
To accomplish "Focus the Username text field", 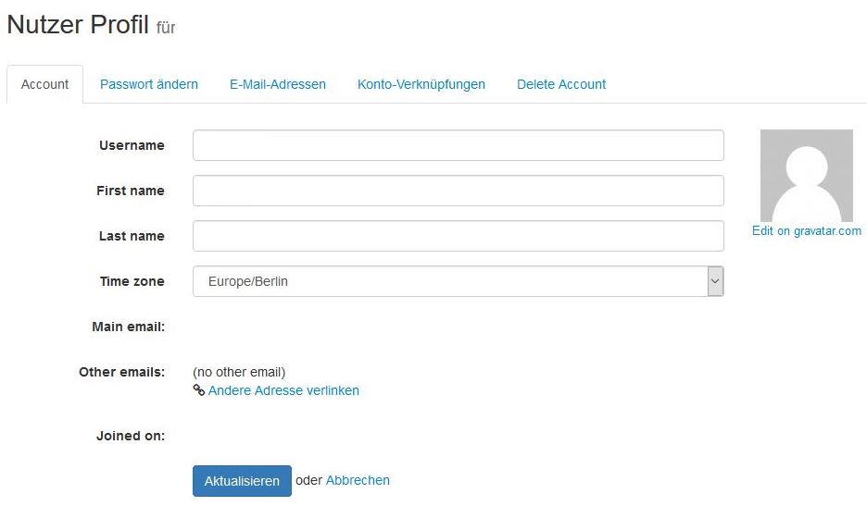I will pyautogui.click(x=458, y=145).
